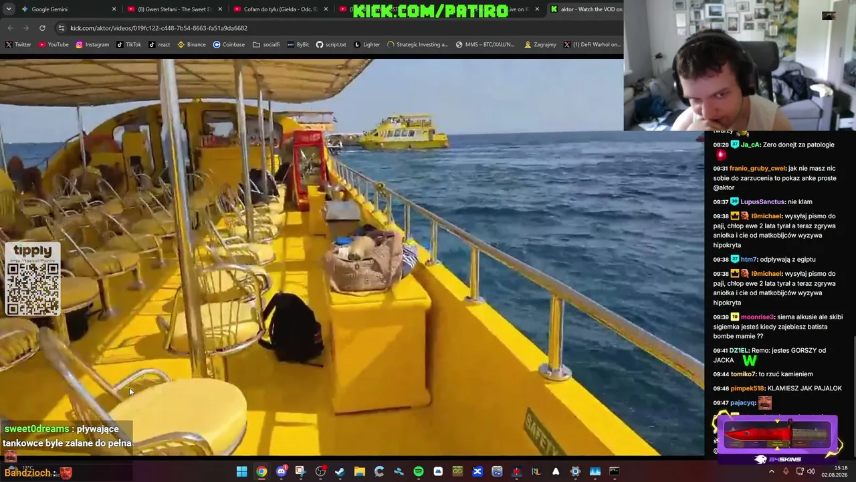Open the Zagrajmy bookmark
This screenshot has width=856, height=482.
(540, 45)
